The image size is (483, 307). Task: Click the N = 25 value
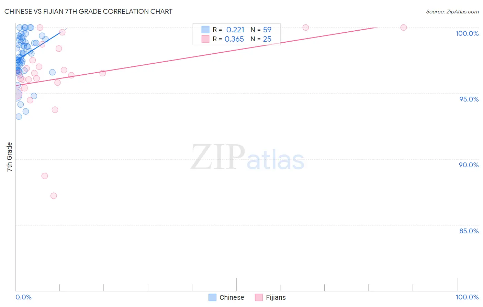click(261, 39)
